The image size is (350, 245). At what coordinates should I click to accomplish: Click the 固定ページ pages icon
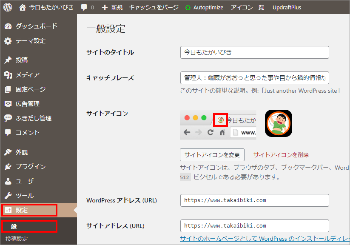[x=8, y=89]
